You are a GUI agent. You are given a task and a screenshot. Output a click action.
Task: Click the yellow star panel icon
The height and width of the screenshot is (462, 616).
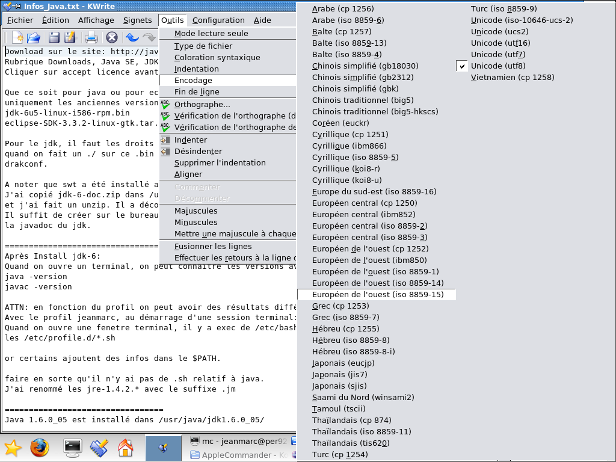click(x=13, y=448)
